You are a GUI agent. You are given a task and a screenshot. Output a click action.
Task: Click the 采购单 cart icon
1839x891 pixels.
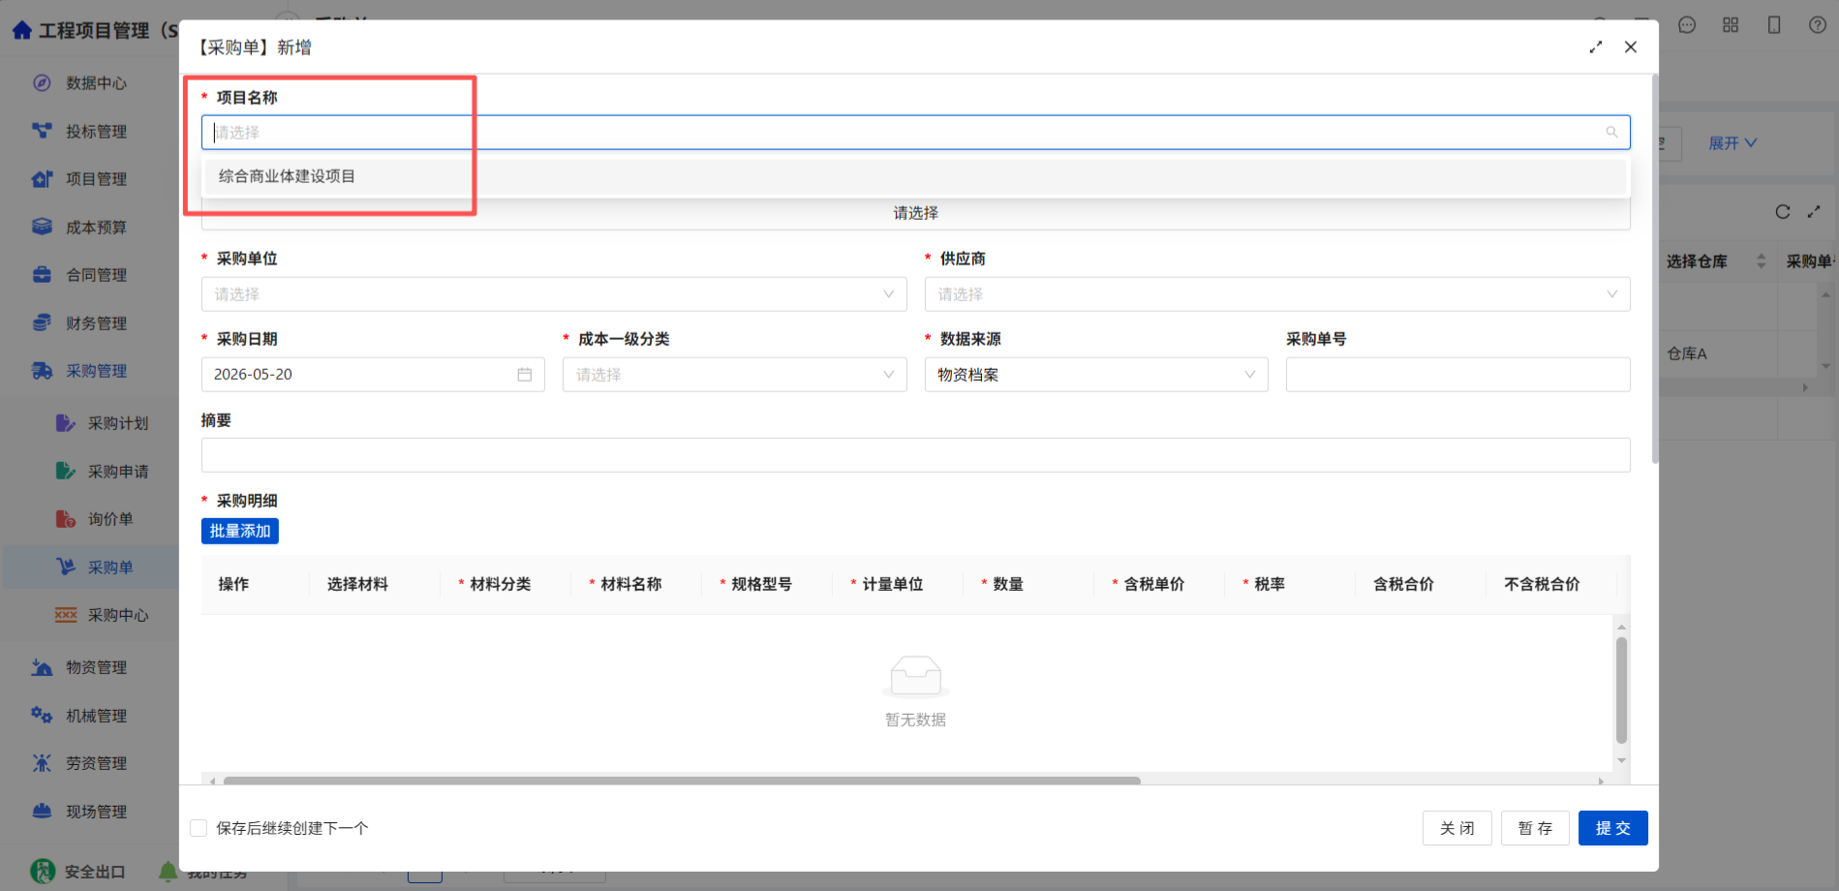(x=65, y=567)
